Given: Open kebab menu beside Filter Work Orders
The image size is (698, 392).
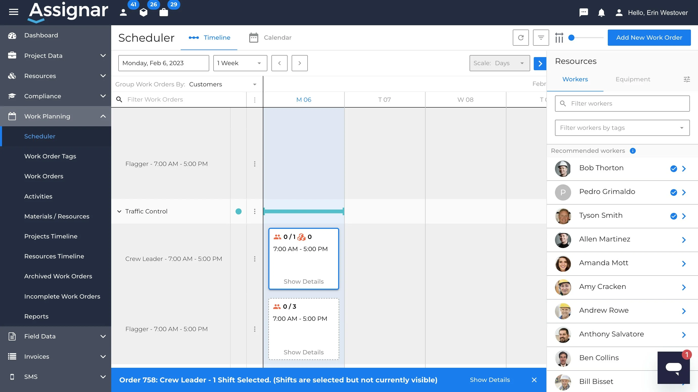Looking at the screenshot, I should point(254,100).
